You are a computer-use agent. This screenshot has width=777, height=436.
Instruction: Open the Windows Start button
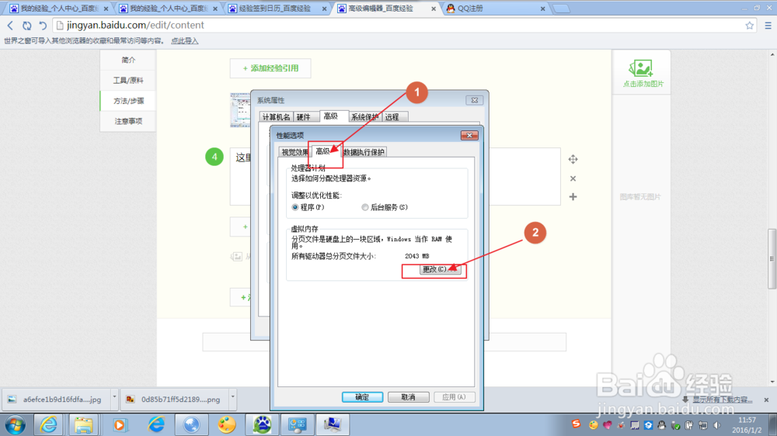16,424
